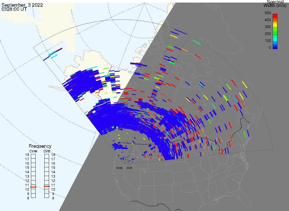This screenshot has height=211, width=289.
Task: Click the 500 color scale label
Action: pyautogui.click(x=268, y=13)
